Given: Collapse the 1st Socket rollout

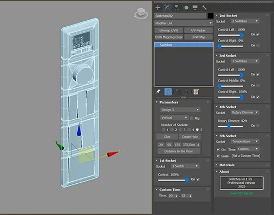Looking at the screenshot, I should pyautogui.click(x=168, y=161).
